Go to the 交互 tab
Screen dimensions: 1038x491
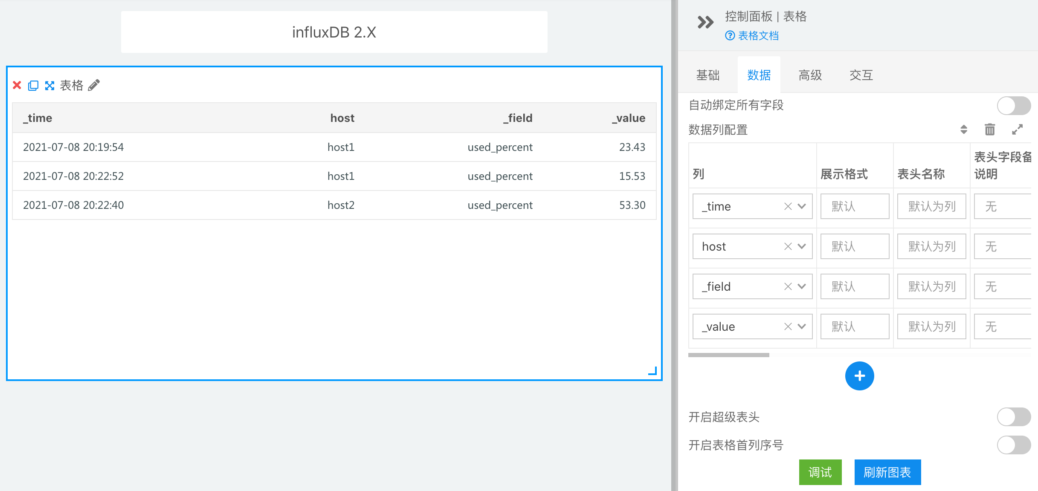[x=861, y=75]
